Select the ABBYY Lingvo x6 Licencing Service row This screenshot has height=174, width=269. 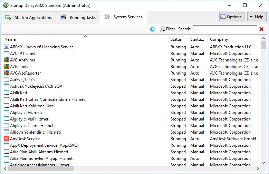click(132, 47)
